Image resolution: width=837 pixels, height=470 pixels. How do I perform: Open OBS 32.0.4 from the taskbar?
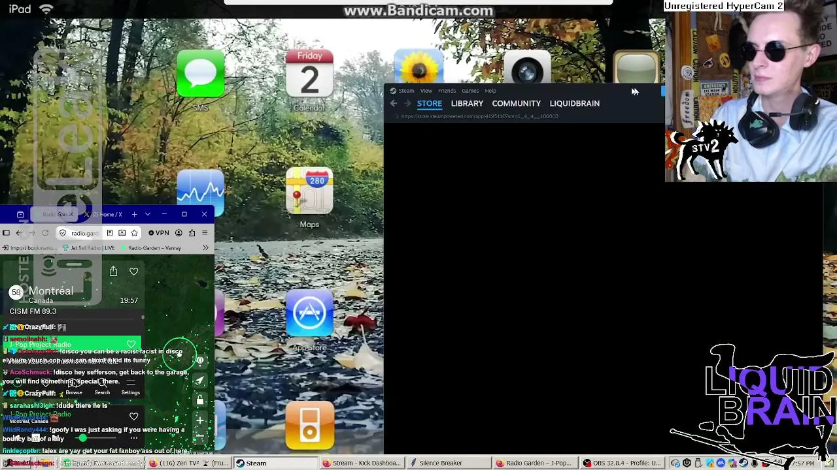(x=623, y=463)
